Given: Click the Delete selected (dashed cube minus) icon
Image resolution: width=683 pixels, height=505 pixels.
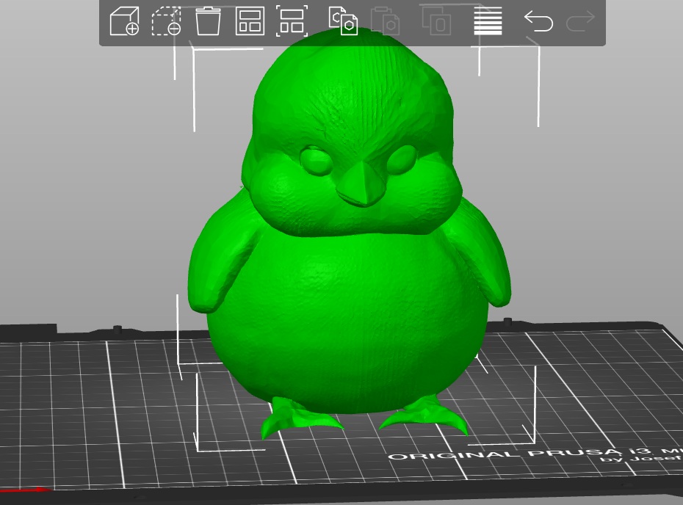Looking at the screenshot, I should (x=166, y=21).
